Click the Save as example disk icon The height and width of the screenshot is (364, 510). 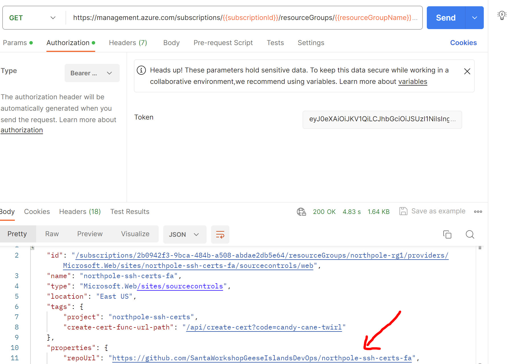pos(403,211)
